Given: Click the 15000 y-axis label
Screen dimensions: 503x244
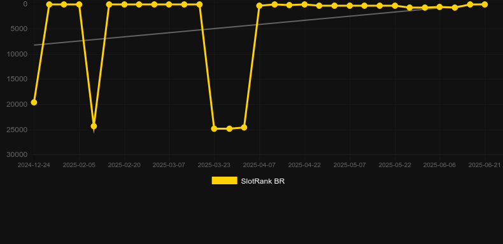Looking at the screenshot, I should 17,79.
